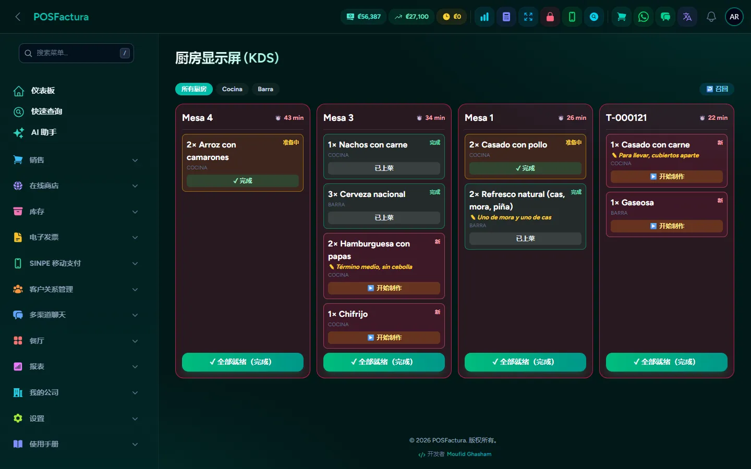751x469 pixels.
Task: Start preparing Hamburguesa con papas
Action: coord(384,288)
